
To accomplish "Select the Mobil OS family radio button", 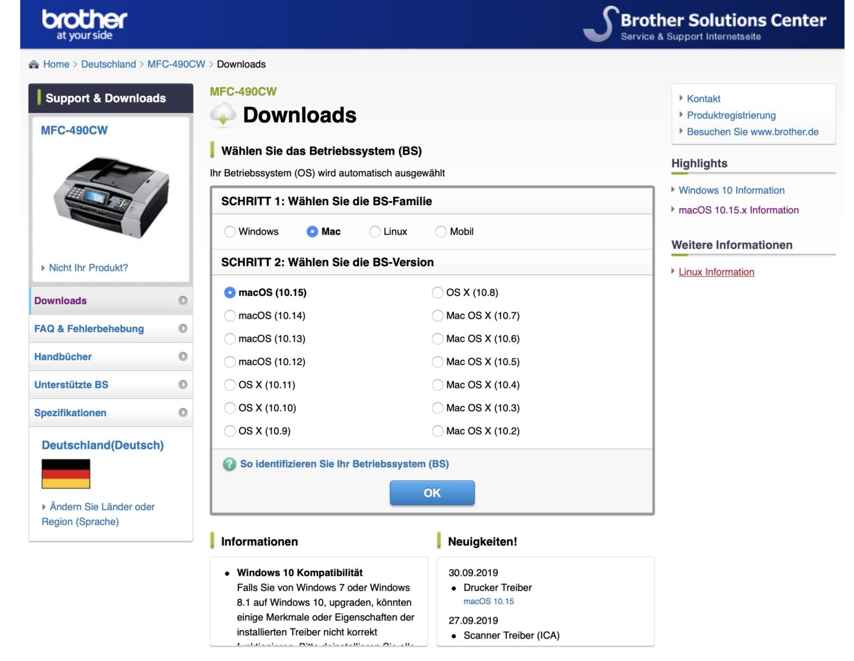I will pyautogui.click(x=441, y=232).
